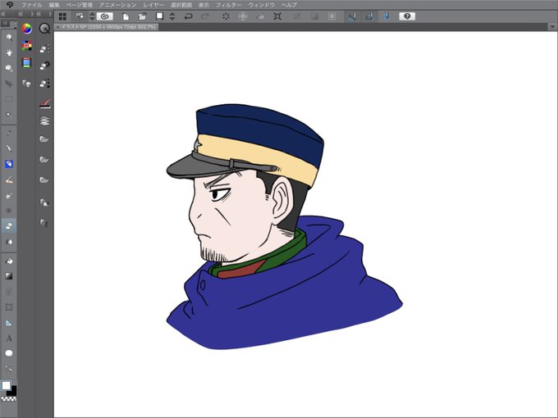Image resolution: width=558 pixels, height=418 pixels.
Task: Collapse the tool palette double-arrow at top-left
Action: (2, 14)
